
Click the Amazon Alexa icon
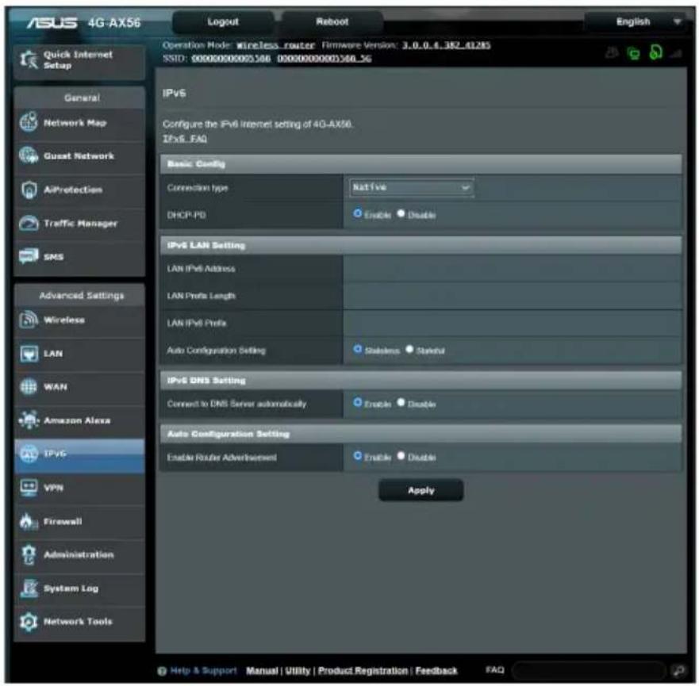coord(29,420)
